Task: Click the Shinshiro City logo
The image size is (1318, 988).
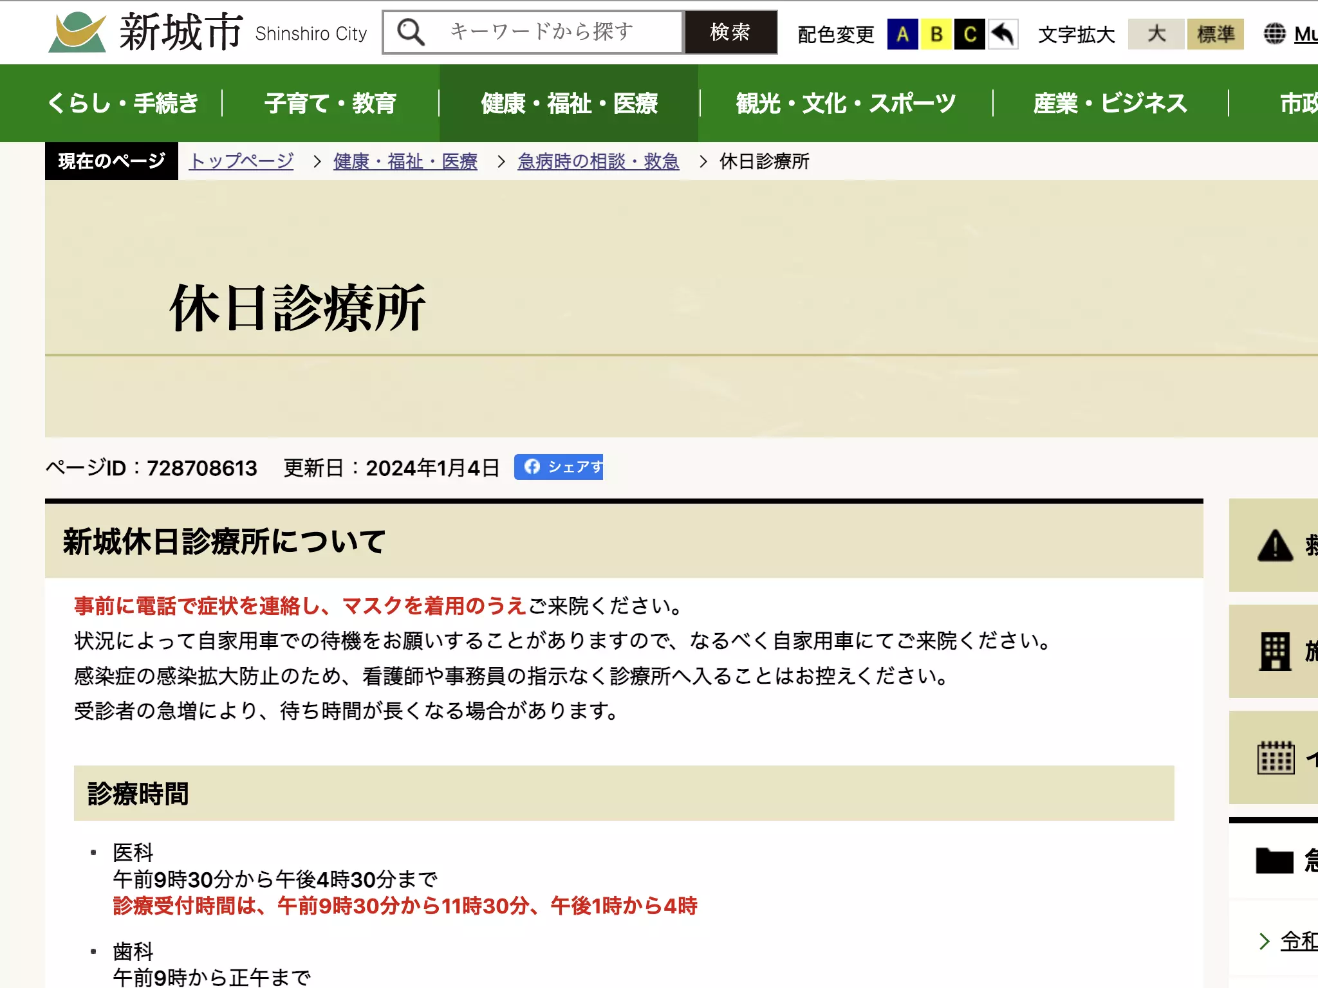Action: (x=207, y=32)
